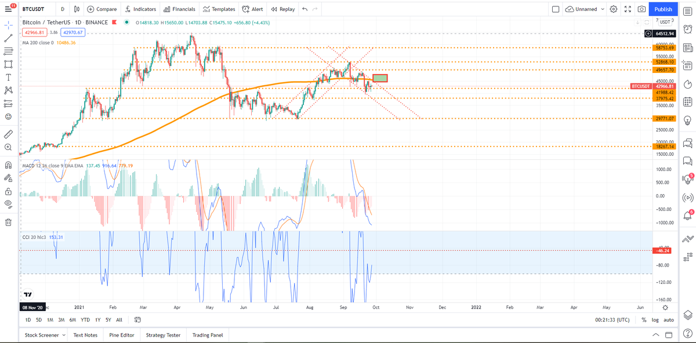The height and width of the screenshot is (343, 696).
Task: Take a chart snapshot with camera
Action: point(641,9)
